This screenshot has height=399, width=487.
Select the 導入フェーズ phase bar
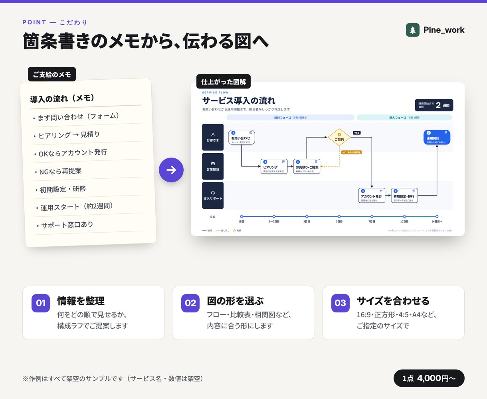404,118
